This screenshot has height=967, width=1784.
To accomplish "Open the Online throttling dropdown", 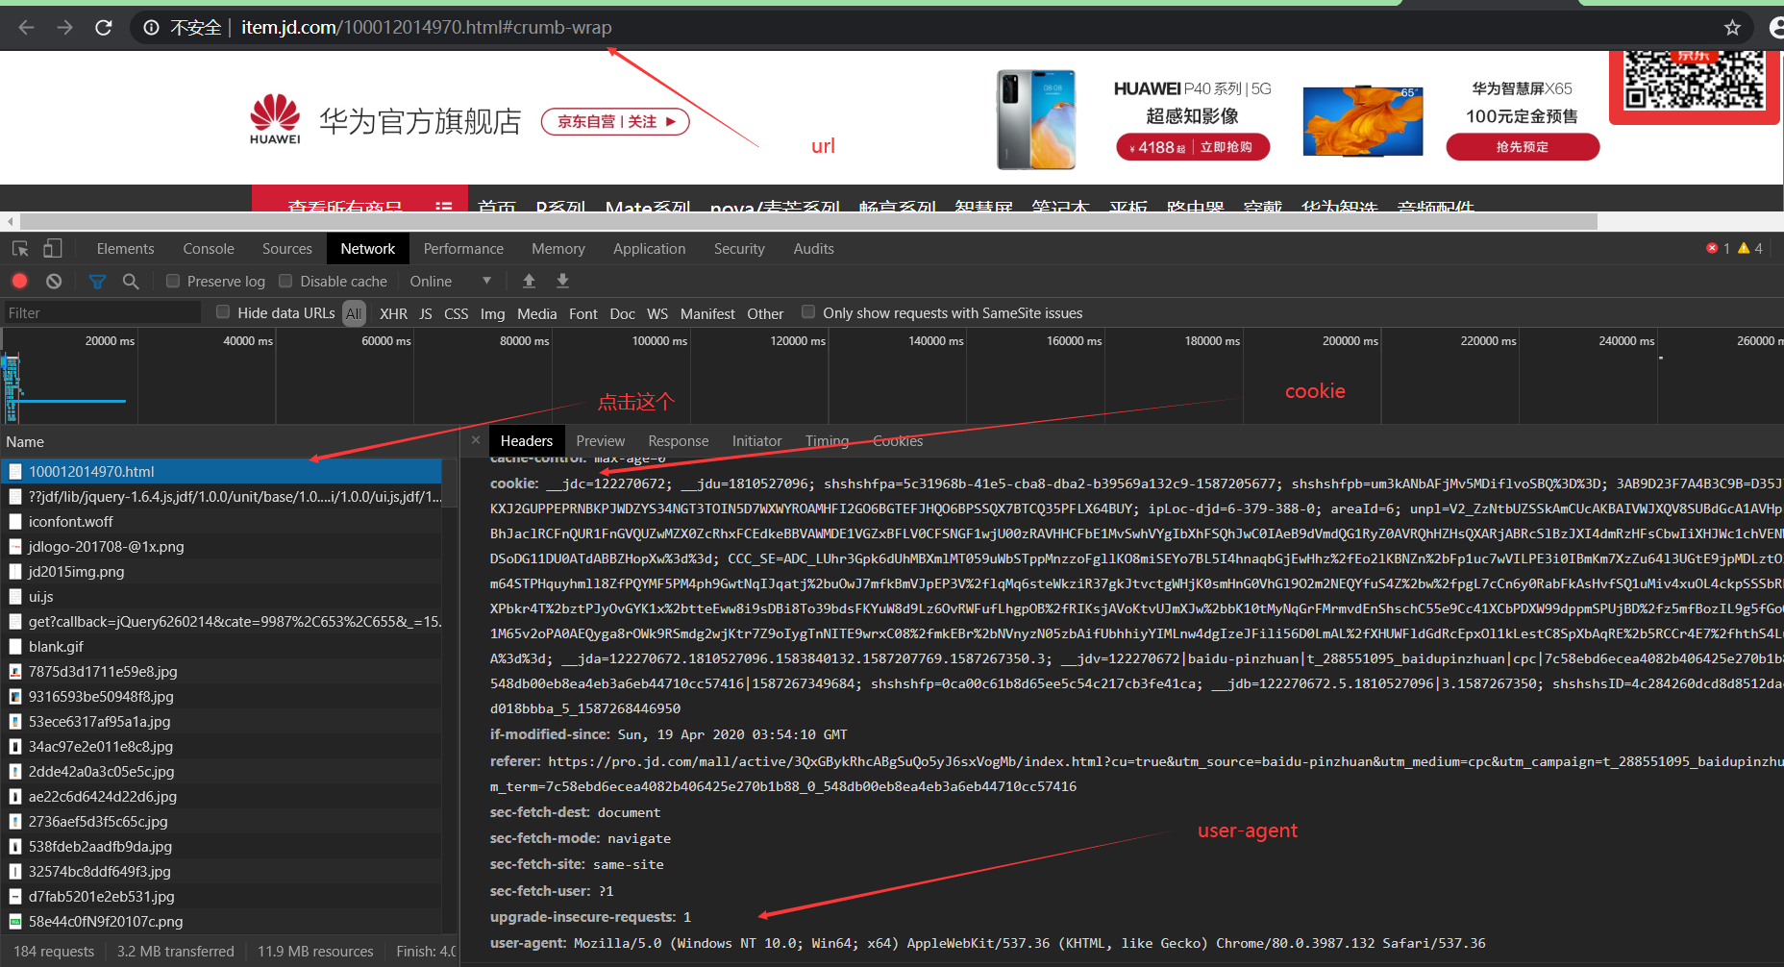I will point(452,281).
